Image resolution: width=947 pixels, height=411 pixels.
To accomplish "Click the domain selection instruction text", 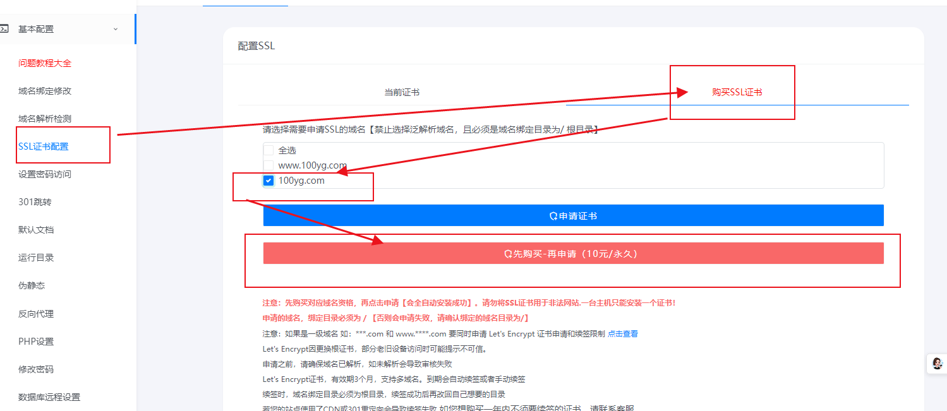I will click(x=431, y=129).
